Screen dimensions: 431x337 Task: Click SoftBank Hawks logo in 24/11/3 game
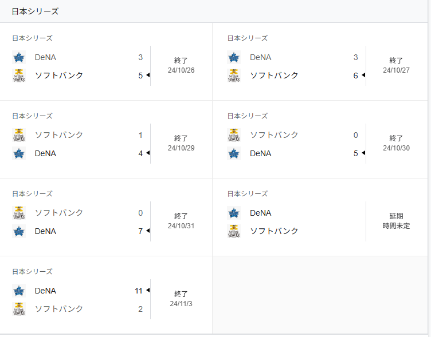(19, 309)
